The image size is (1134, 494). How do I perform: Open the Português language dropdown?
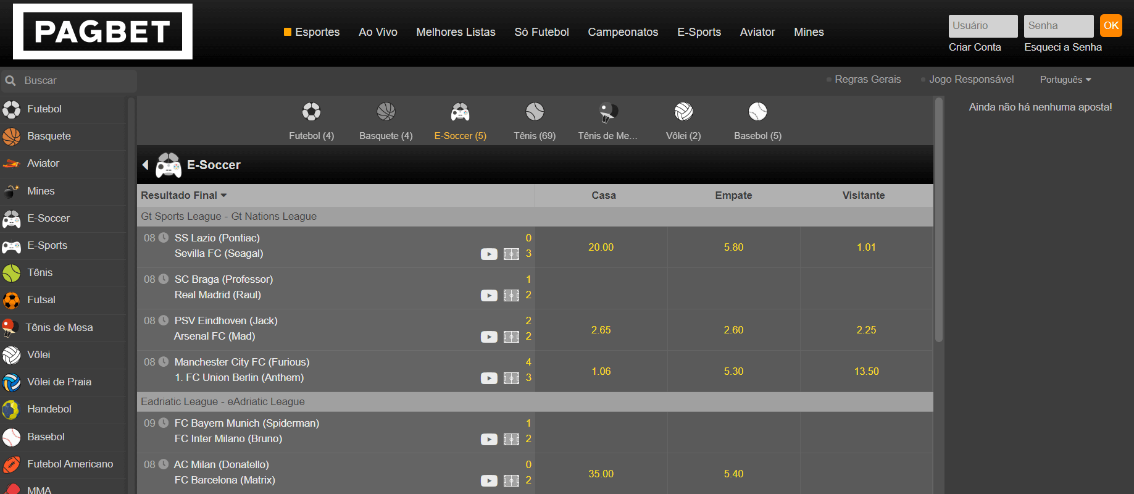(1065, 80)
